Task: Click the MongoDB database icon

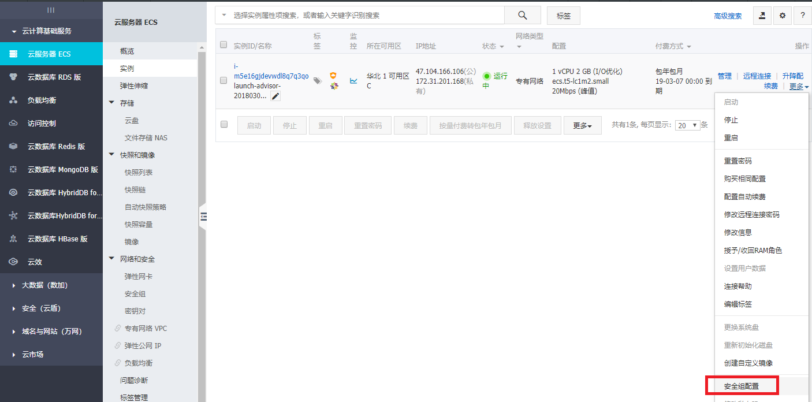Action: tap(13, 169)
